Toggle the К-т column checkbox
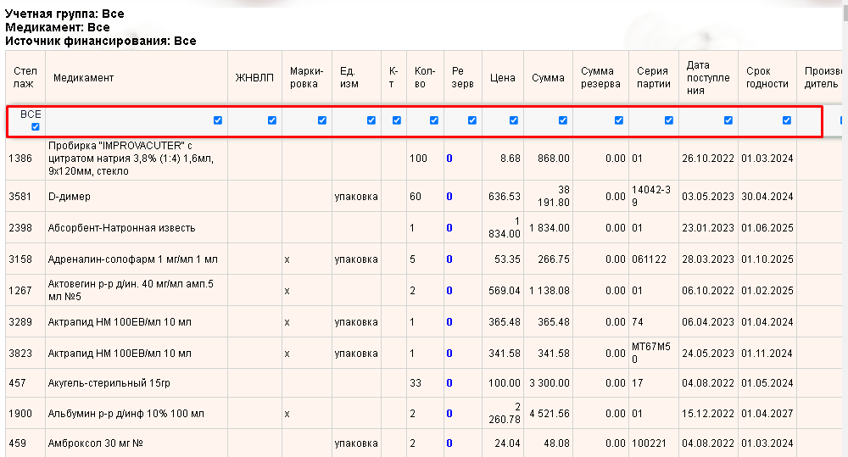The height and width of the screenshot is (457, 848). pos(397,120)
